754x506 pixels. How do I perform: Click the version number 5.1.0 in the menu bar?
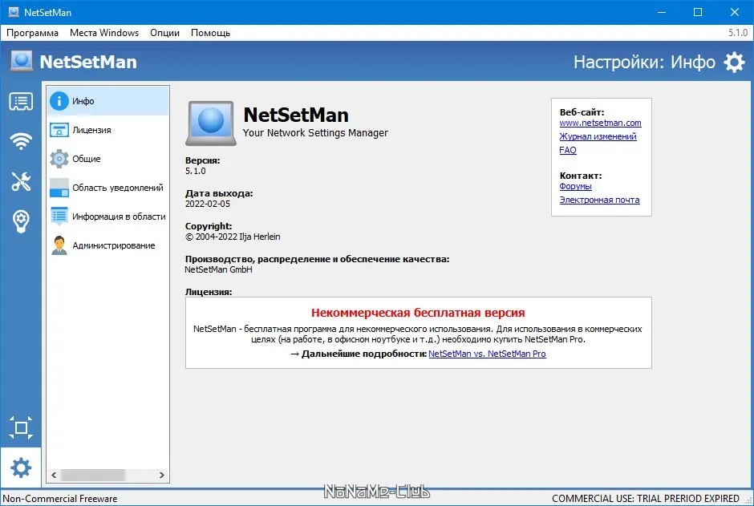click(x=738, y=33)
